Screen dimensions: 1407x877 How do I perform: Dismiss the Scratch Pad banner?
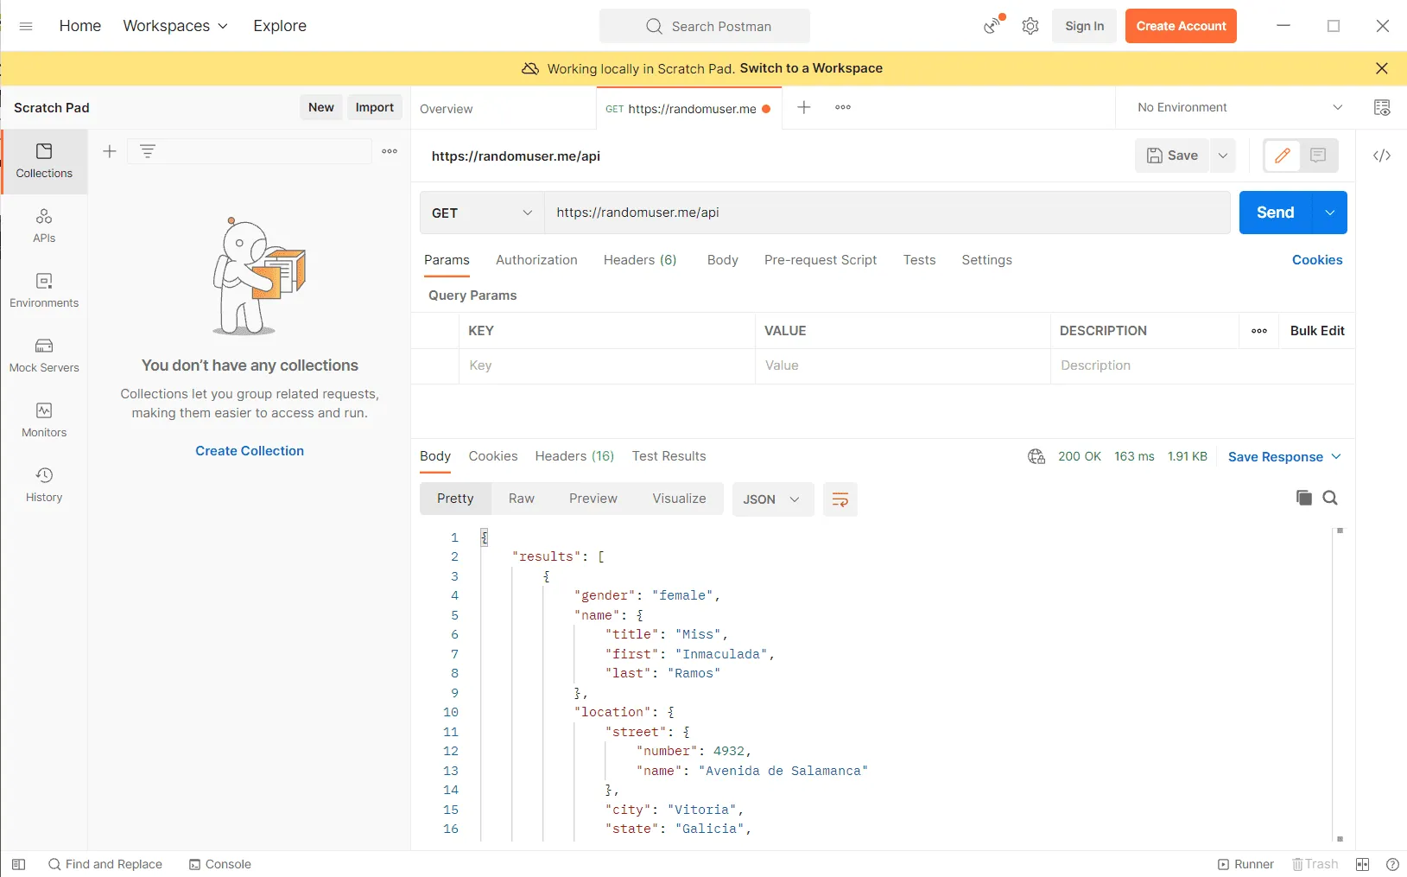pos(1382,68)
